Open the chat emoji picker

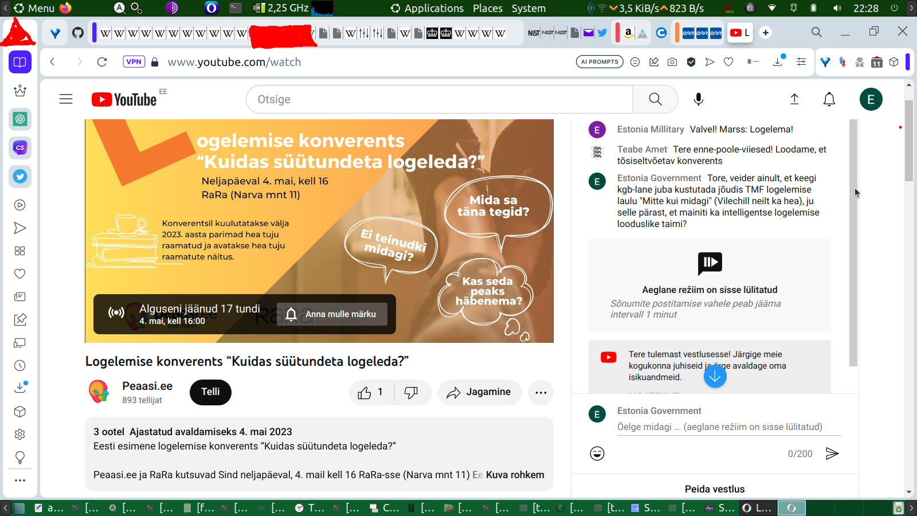tap(597, 454)
